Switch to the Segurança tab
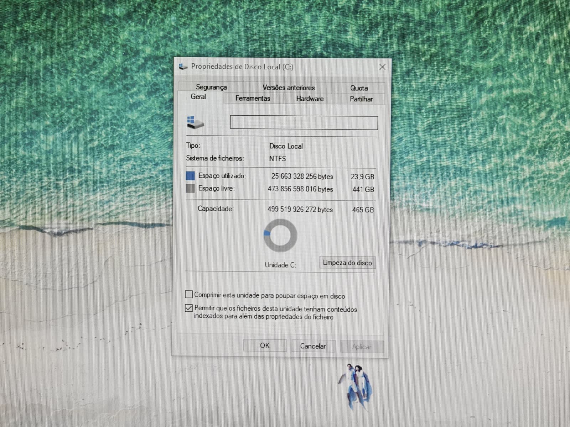Screen dimensions: 570x427 [x=211, y=87]
